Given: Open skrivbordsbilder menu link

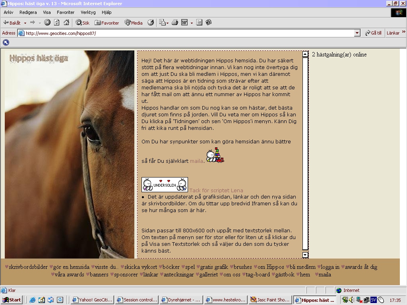Looking at the screenshot, I should point(28,267).
